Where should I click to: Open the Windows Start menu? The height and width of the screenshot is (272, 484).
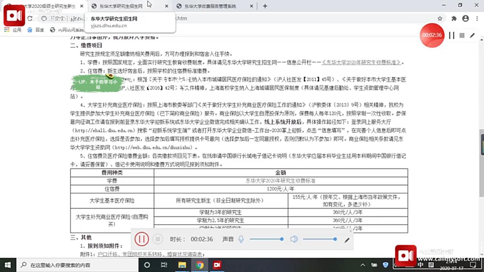[7, 265]
